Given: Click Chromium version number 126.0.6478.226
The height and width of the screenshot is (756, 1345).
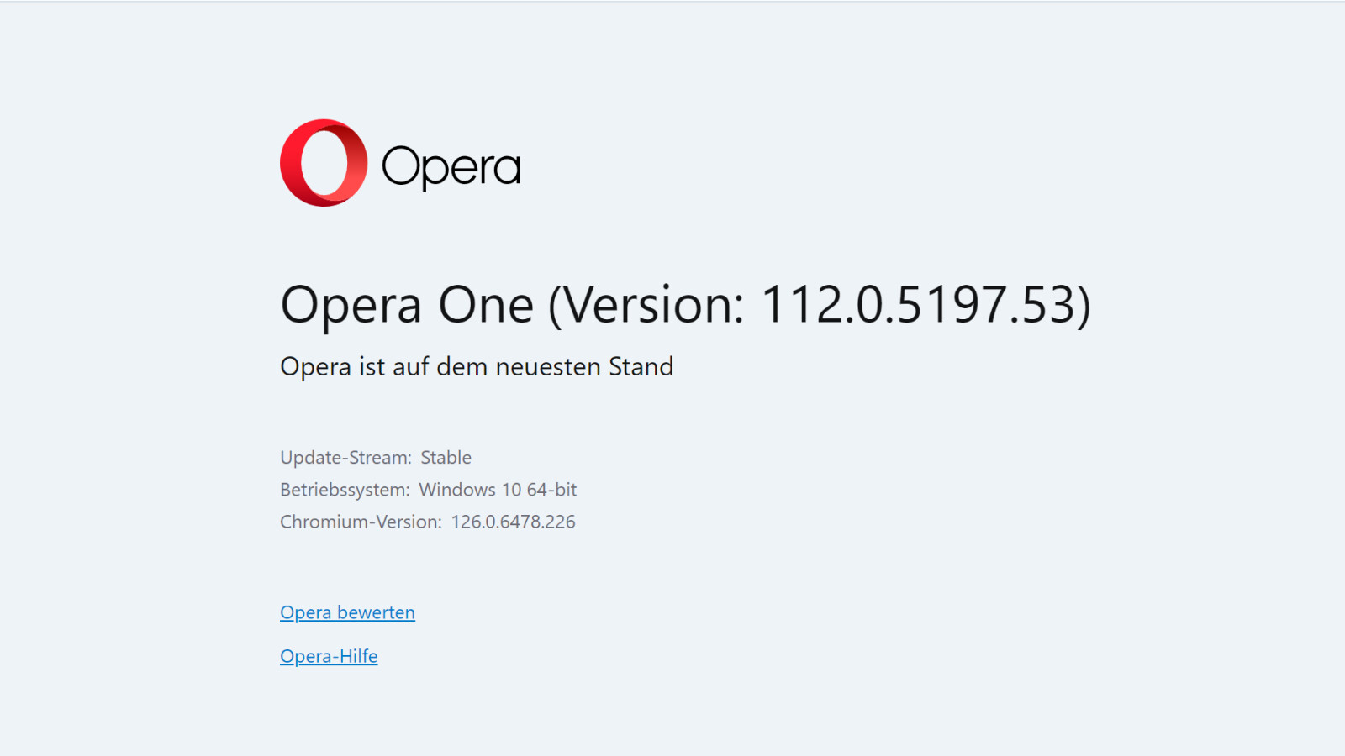Looking at the screenshot, I should pyautogui.click(x=513, y=522).
